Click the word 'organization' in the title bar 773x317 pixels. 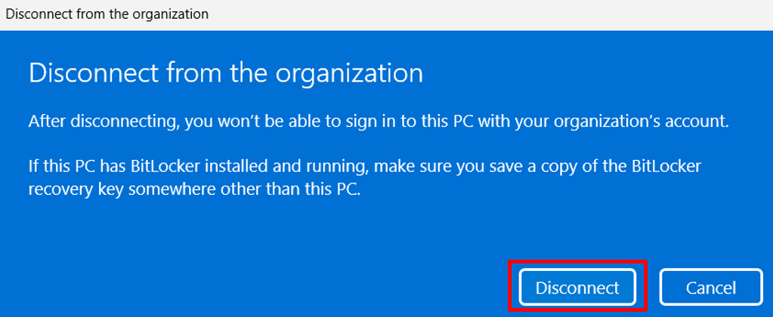click(x=172, y=14)
